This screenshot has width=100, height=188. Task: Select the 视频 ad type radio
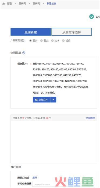click(x=63, y=41)
